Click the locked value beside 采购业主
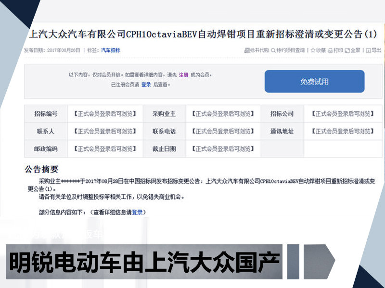This screenshot has width=385, height=288. click(223, 114)
